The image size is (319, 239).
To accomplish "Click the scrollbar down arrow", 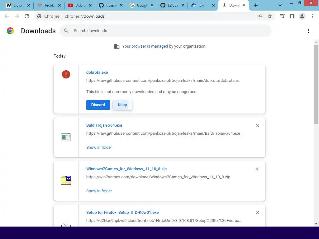I will 316,224.
